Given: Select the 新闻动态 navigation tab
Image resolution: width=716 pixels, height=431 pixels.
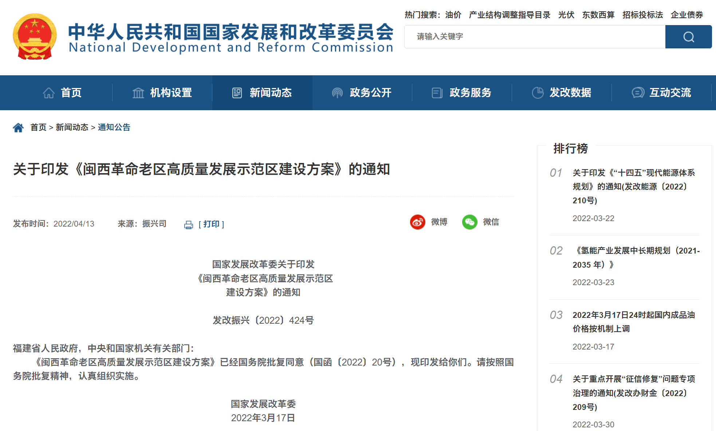Looking at the screenshot, I should [262, 93].
